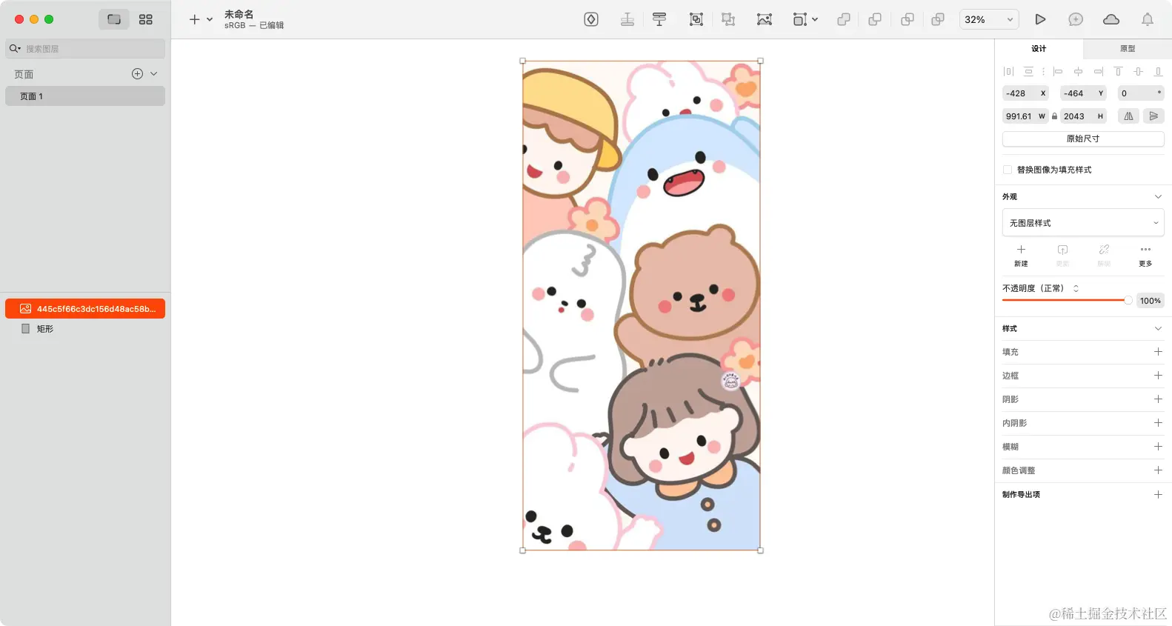This screenshot has height=626, width=1172.
Task: Add a new page with plus icon
Action: click(x=137, y=73)
